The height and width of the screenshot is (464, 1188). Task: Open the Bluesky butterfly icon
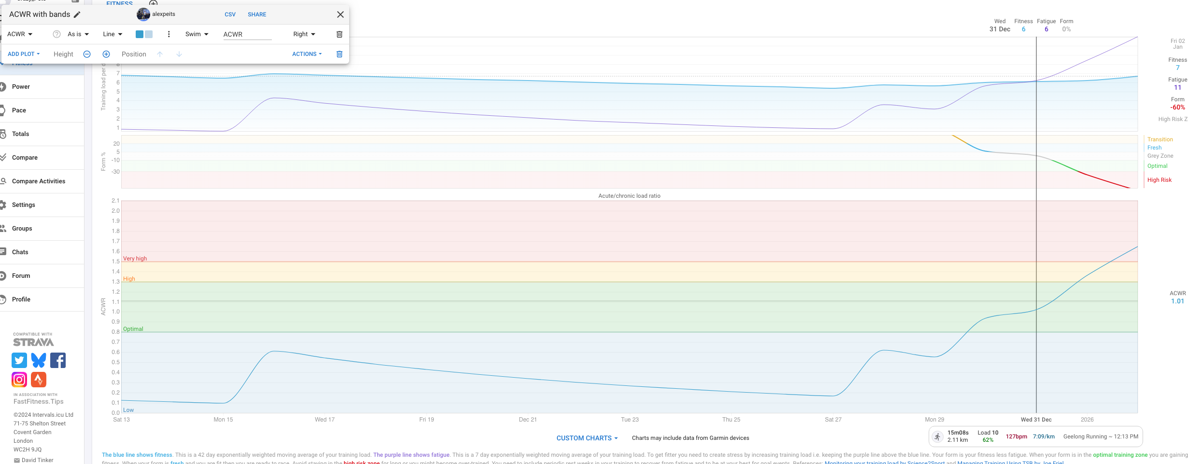[39, 360]
